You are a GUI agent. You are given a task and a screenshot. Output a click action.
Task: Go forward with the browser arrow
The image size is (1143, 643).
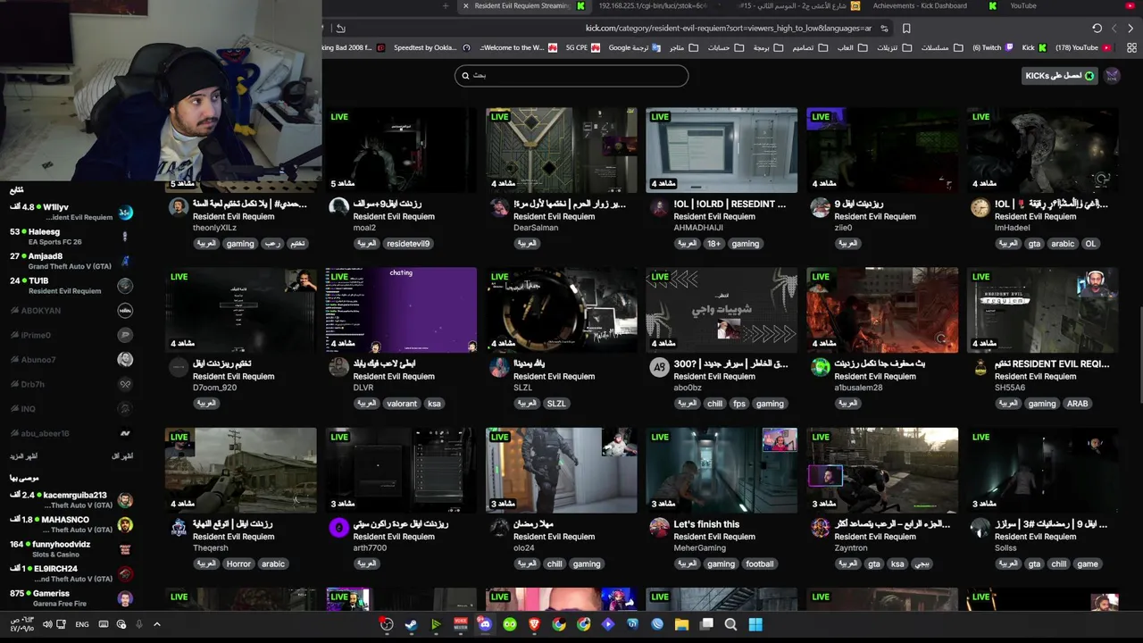(x=1130, y=28)
